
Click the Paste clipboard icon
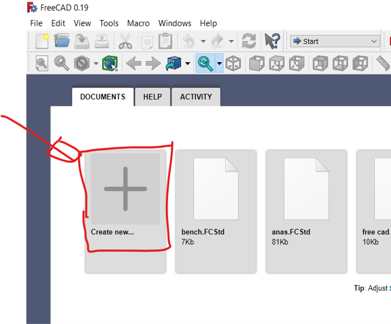165,41
